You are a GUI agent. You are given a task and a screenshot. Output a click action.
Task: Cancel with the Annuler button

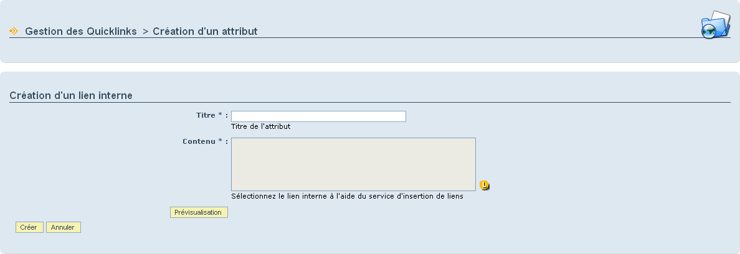(64, 227)
